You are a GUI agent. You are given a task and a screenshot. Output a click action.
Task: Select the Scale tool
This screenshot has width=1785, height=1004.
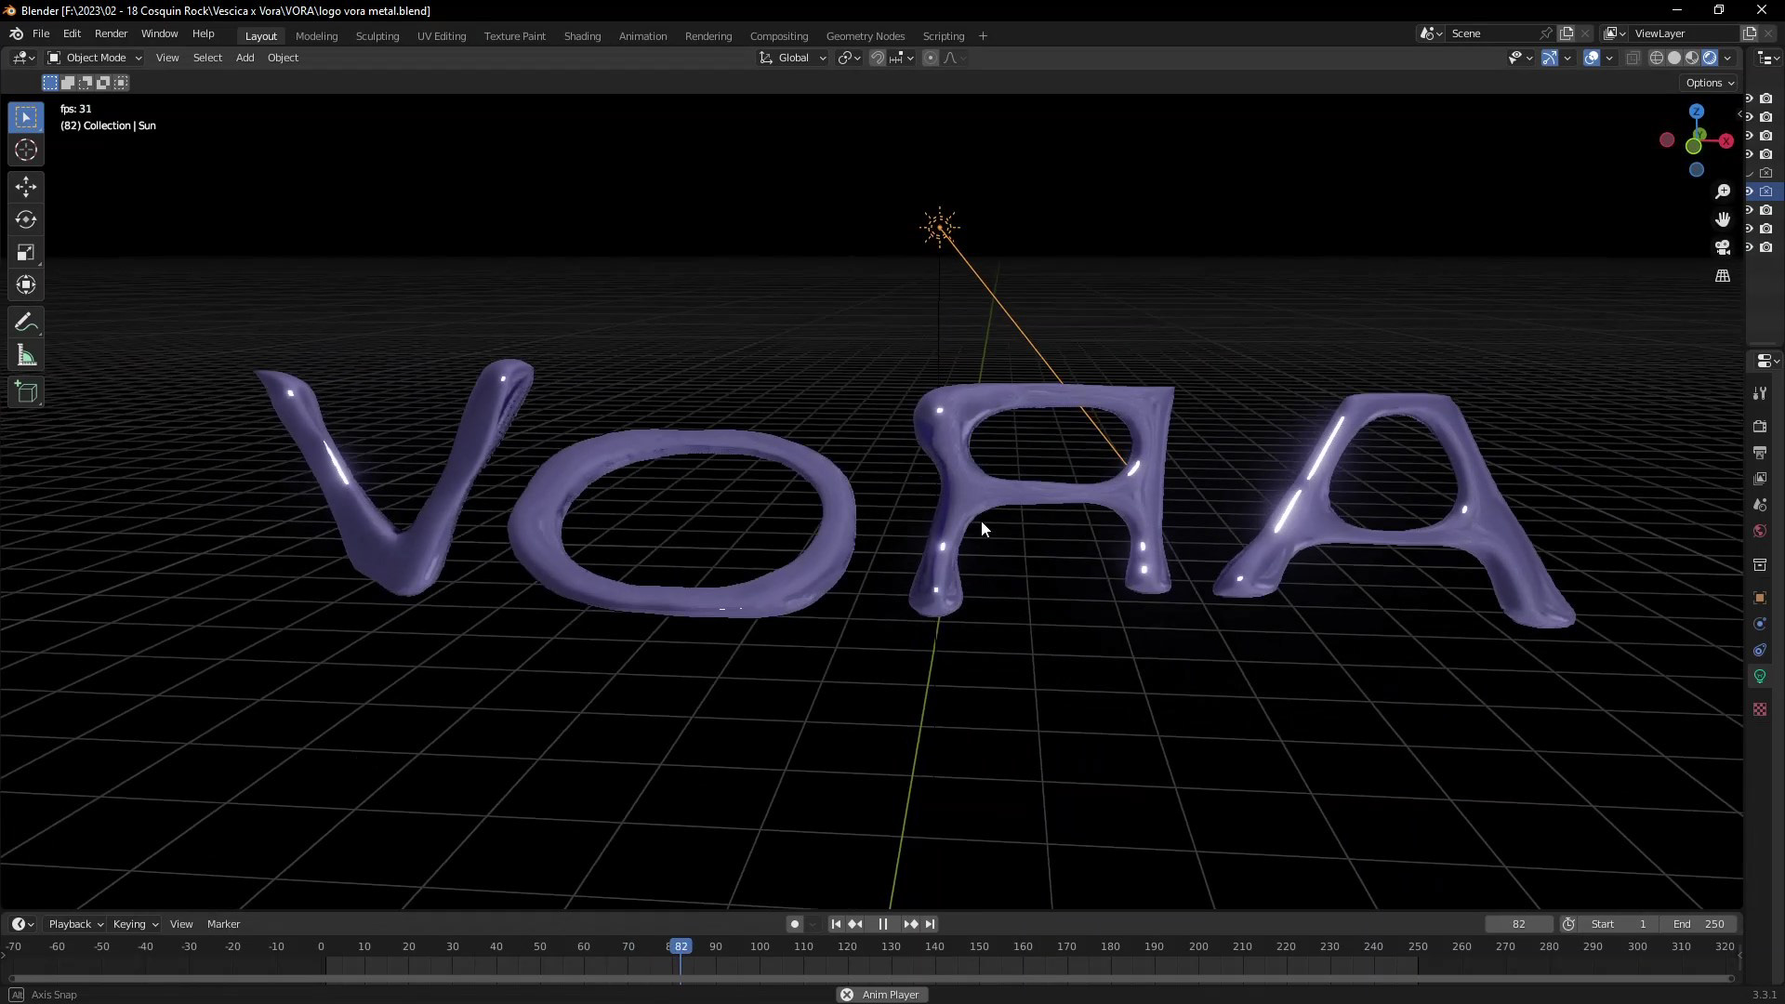coord(26,253)
